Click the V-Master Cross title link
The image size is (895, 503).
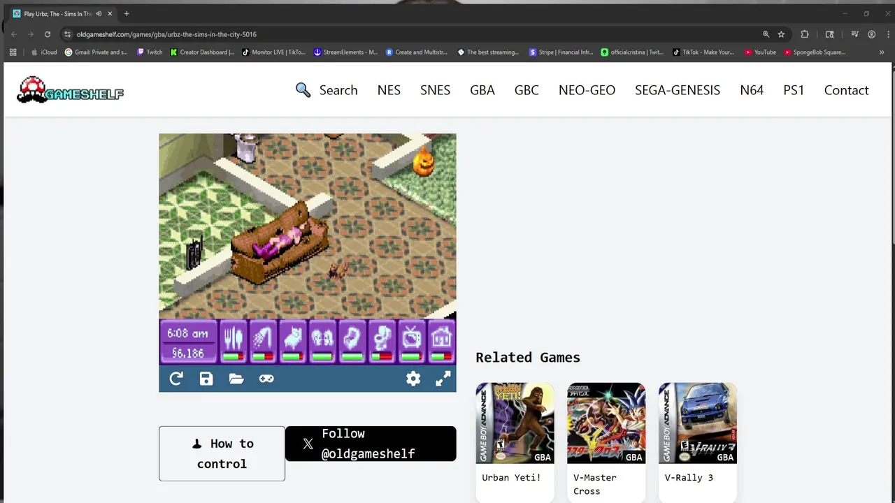595,484
